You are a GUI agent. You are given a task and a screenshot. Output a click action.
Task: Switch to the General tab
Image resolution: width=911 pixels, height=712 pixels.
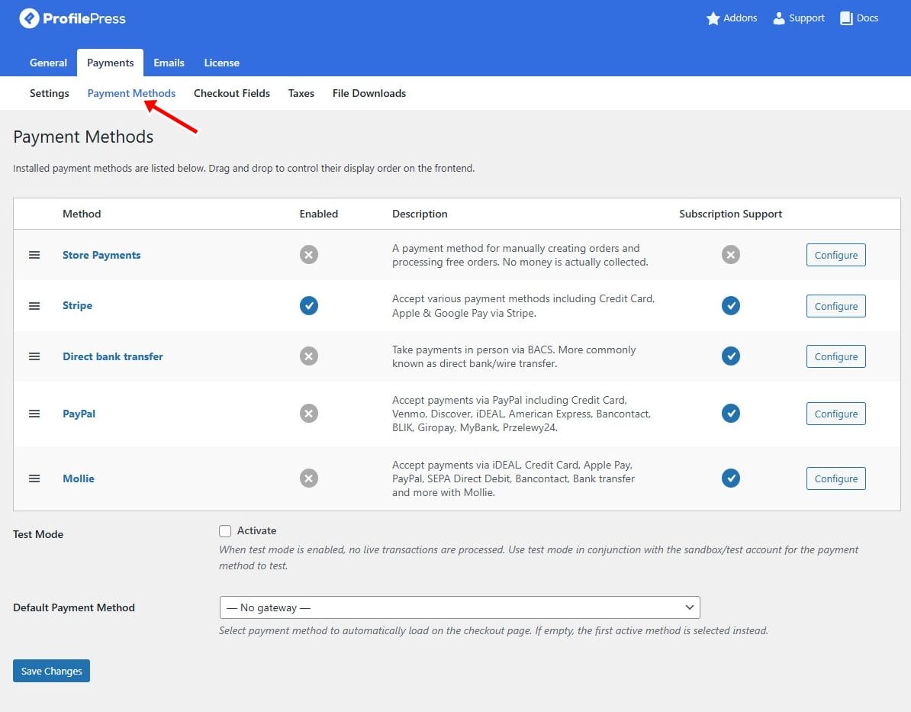(48, 63)
